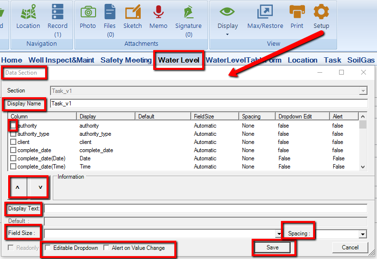Switch to the Safety Meeting tab

[126, 60]
